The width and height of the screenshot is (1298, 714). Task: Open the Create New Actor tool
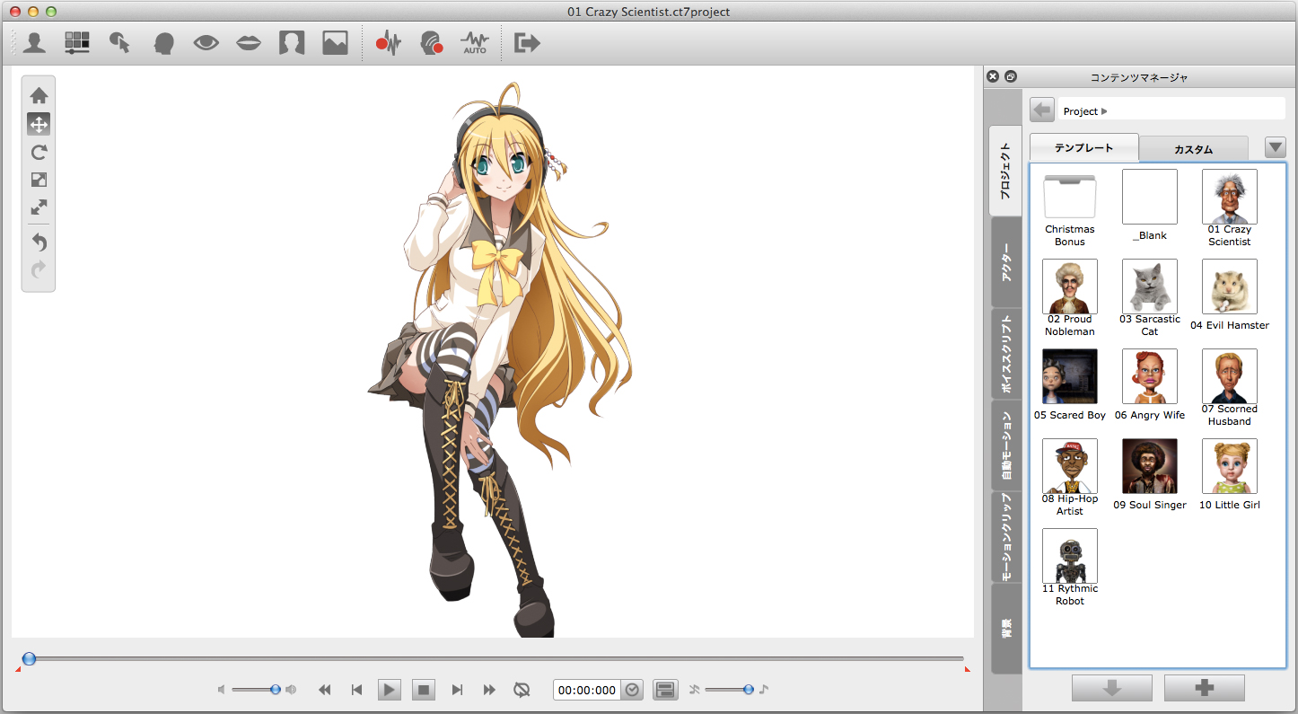click(x=35, y=42)
